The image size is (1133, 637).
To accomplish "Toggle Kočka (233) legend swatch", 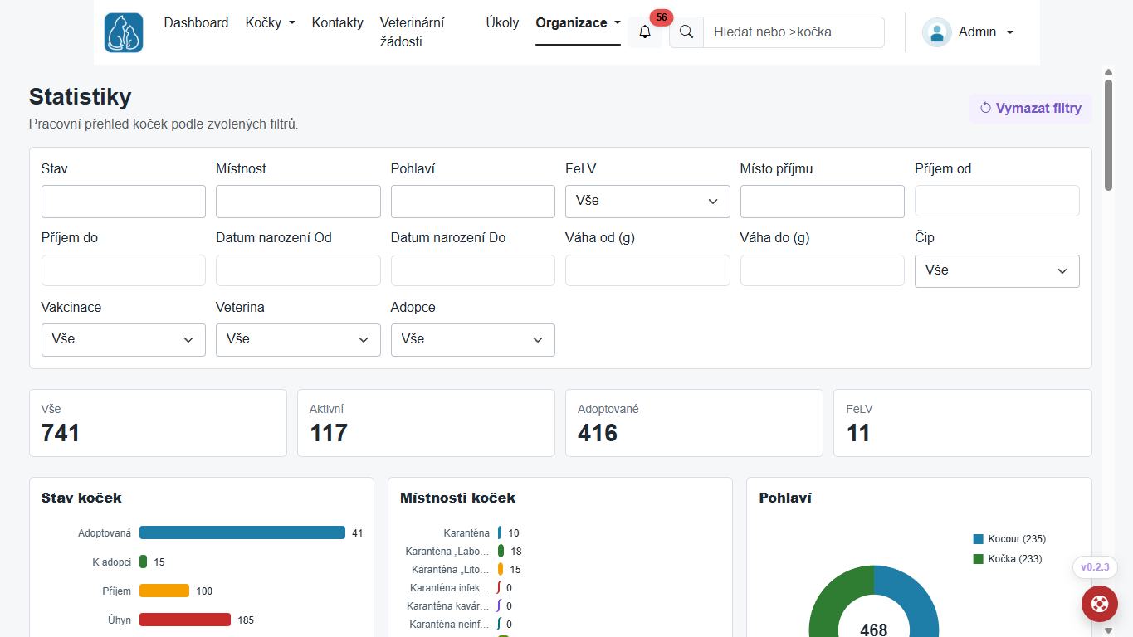I will point(979,559).
